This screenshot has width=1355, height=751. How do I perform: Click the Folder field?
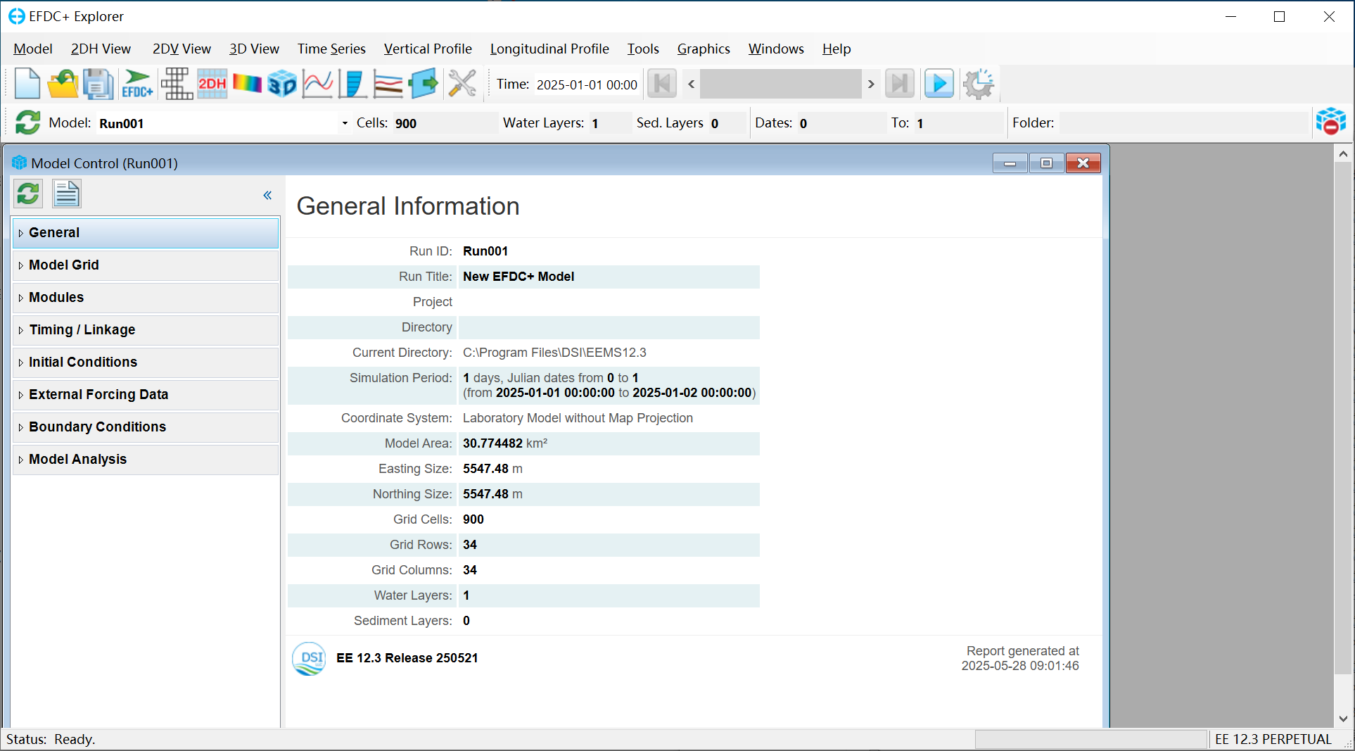tap(1183, 123)
